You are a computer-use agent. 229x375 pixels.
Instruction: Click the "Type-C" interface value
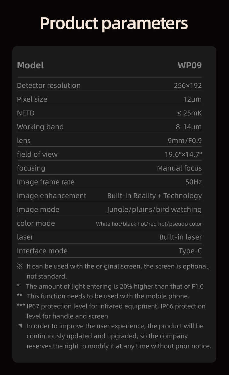coord(190,251)
